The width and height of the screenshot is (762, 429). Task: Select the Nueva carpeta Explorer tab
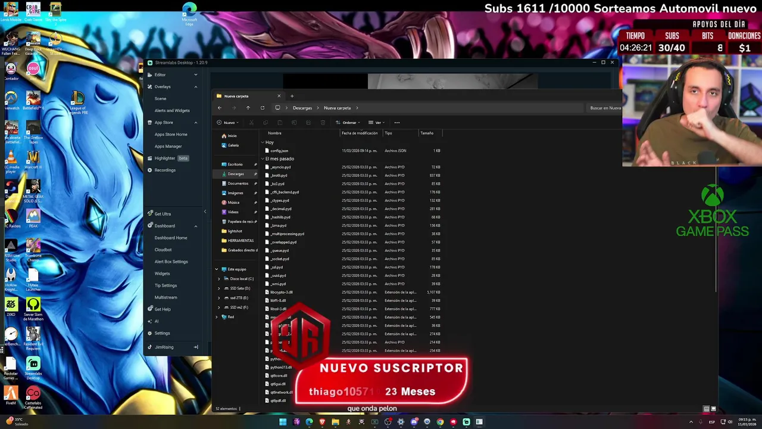(248, 96)
